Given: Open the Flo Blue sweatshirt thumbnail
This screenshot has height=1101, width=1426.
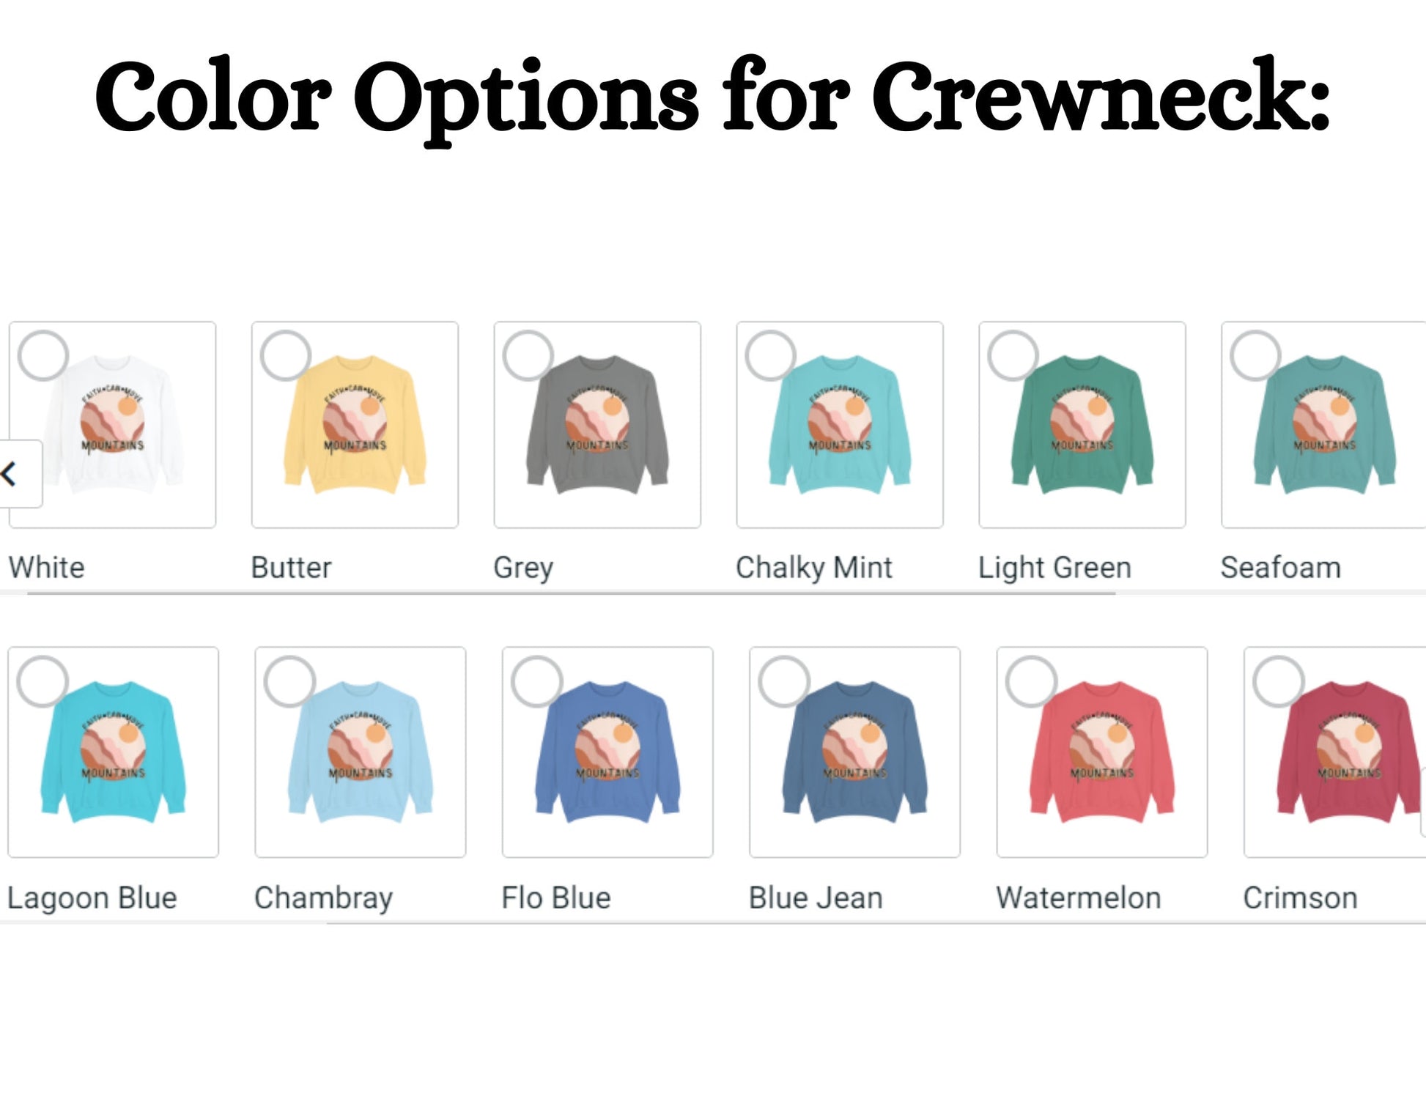Looking at the screenshot, I should click(x=607, y=752).
